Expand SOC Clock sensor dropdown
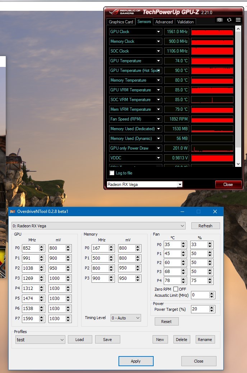247x373 pixels. (x=158, y=51)
